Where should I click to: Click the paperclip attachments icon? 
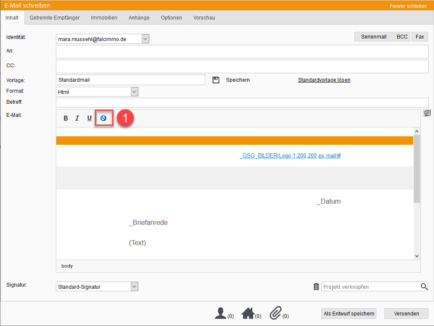point(276,313)
